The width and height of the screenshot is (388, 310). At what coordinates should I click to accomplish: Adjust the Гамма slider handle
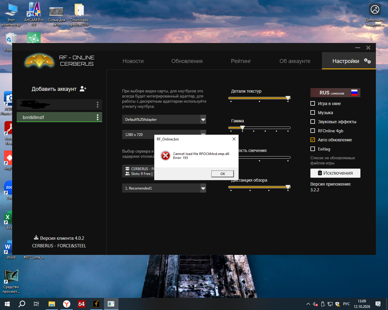pos(242,128)
